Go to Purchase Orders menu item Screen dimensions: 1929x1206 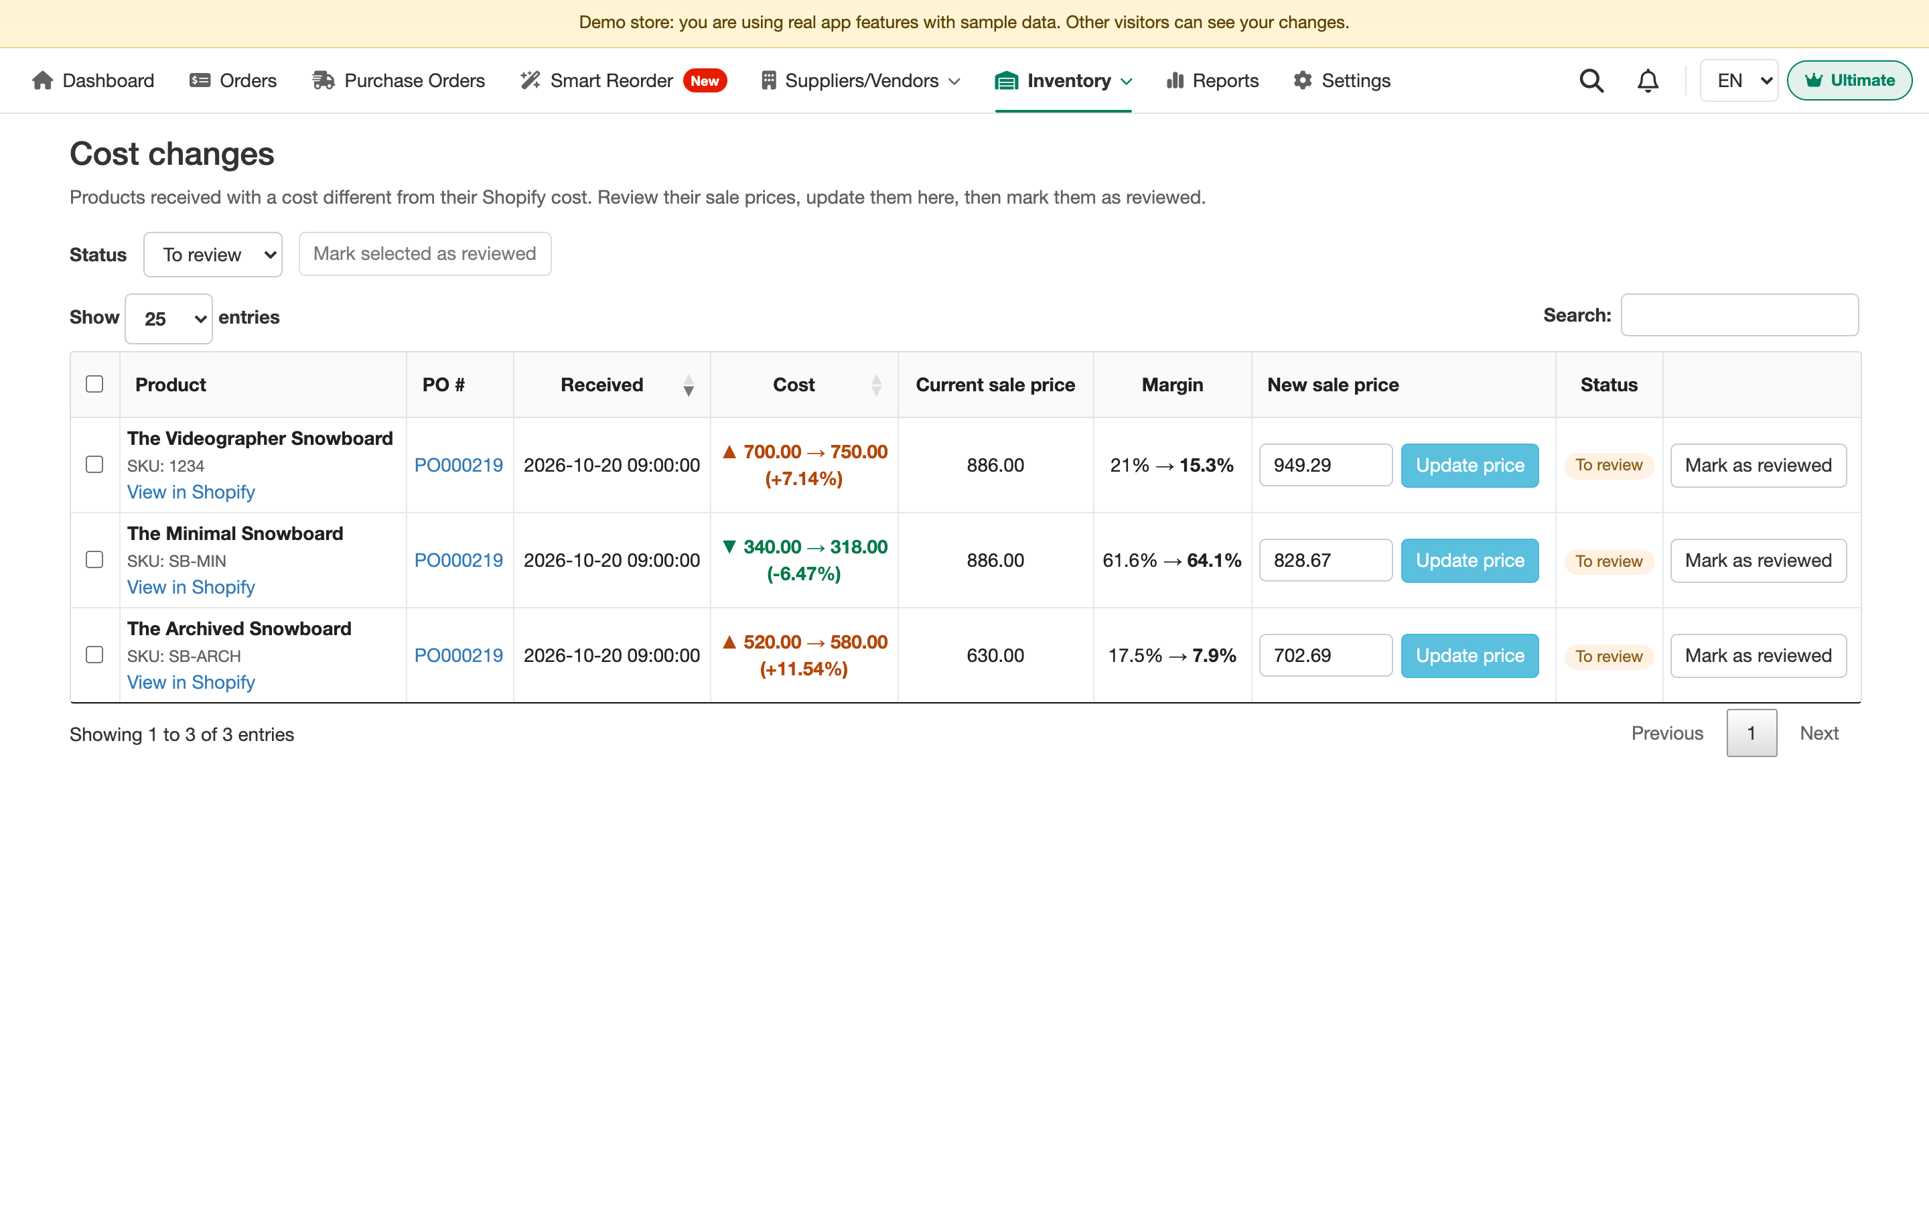pos(399,80)
